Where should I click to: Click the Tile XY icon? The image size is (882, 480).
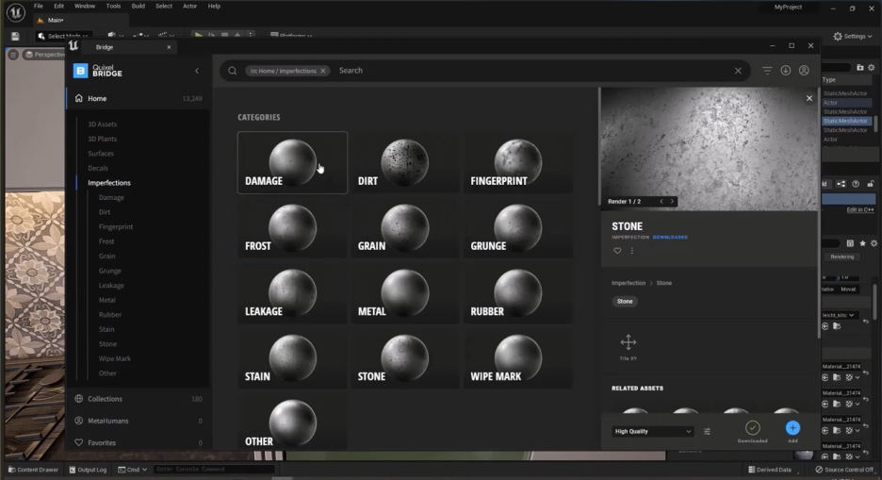coord(629,342)
